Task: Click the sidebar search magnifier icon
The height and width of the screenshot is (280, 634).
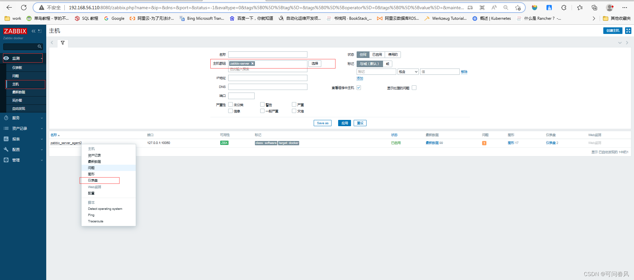Action: pos(40,47)
